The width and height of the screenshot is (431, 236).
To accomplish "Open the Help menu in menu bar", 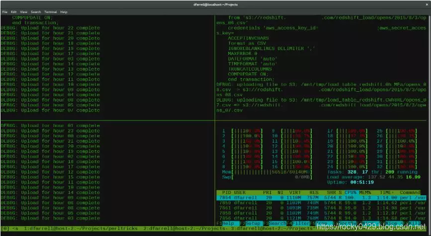I will pyautogui.click(x=64, y=12).
